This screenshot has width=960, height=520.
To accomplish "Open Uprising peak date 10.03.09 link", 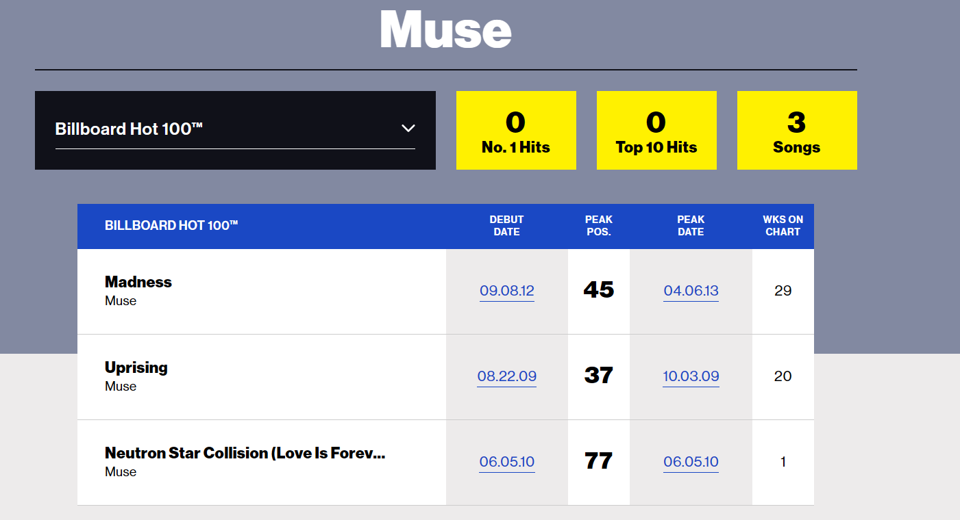I will pyautogui.click(x=691, y=376).
